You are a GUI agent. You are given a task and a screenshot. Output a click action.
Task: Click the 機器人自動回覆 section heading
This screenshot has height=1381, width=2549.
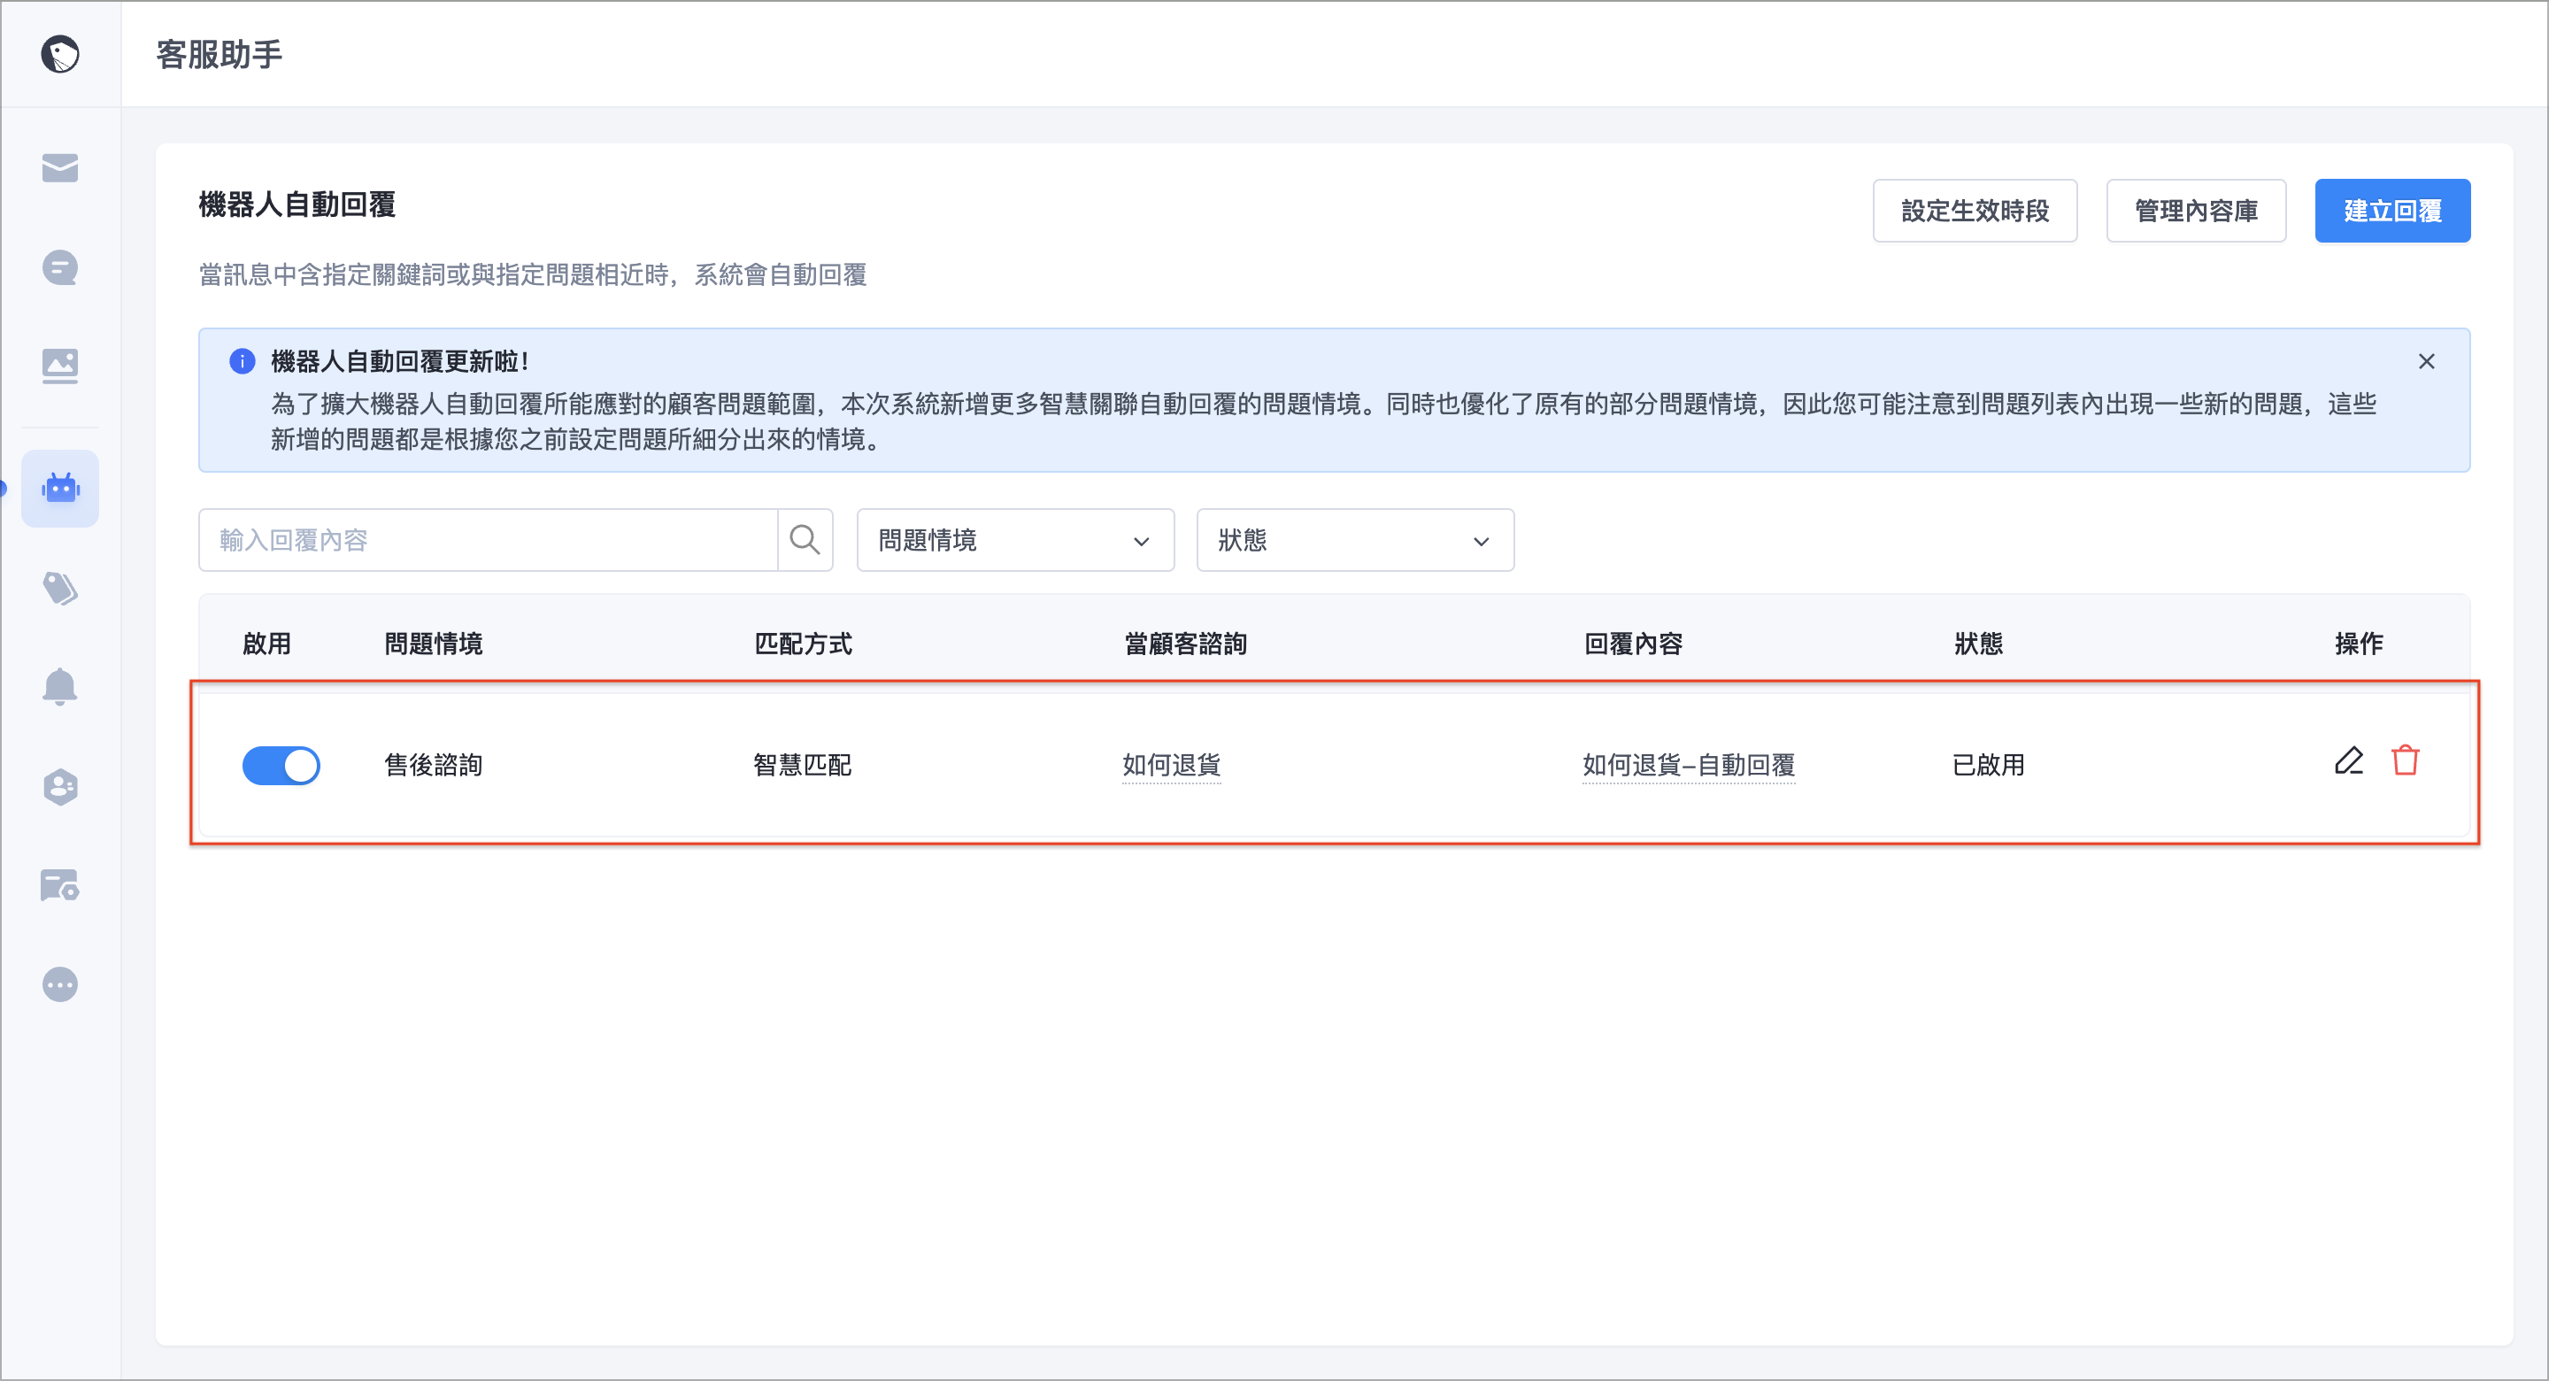(x=296, y=204)
